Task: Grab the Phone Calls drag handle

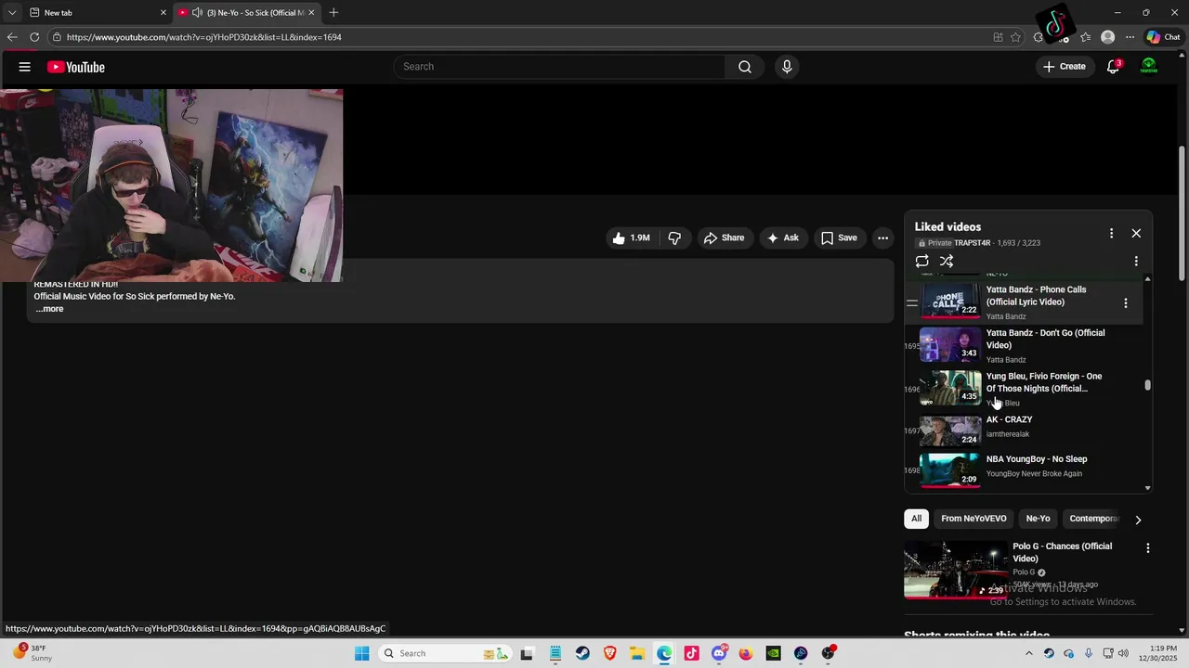Action: pyautogui.click(x=912, y=302)
